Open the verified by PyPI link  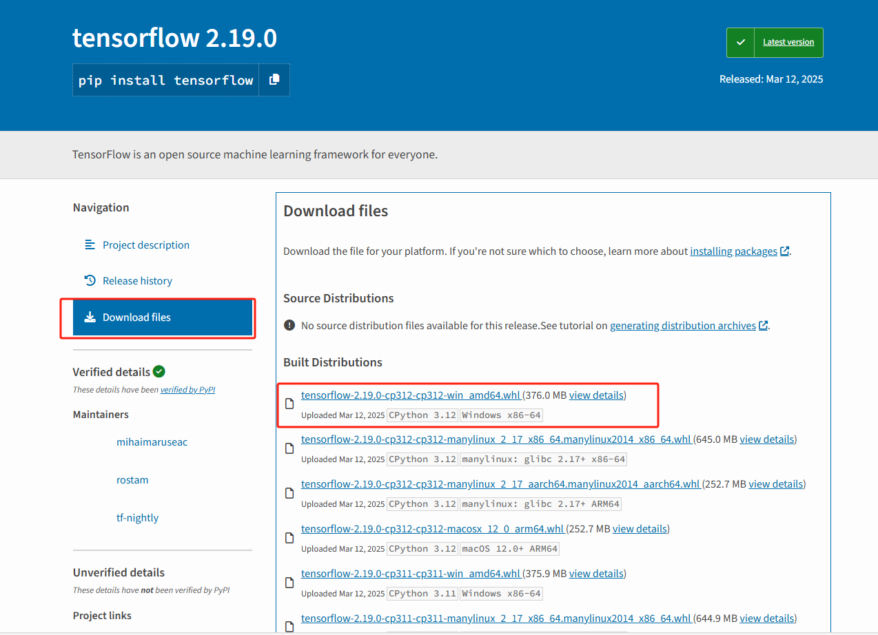pos(187,390)
